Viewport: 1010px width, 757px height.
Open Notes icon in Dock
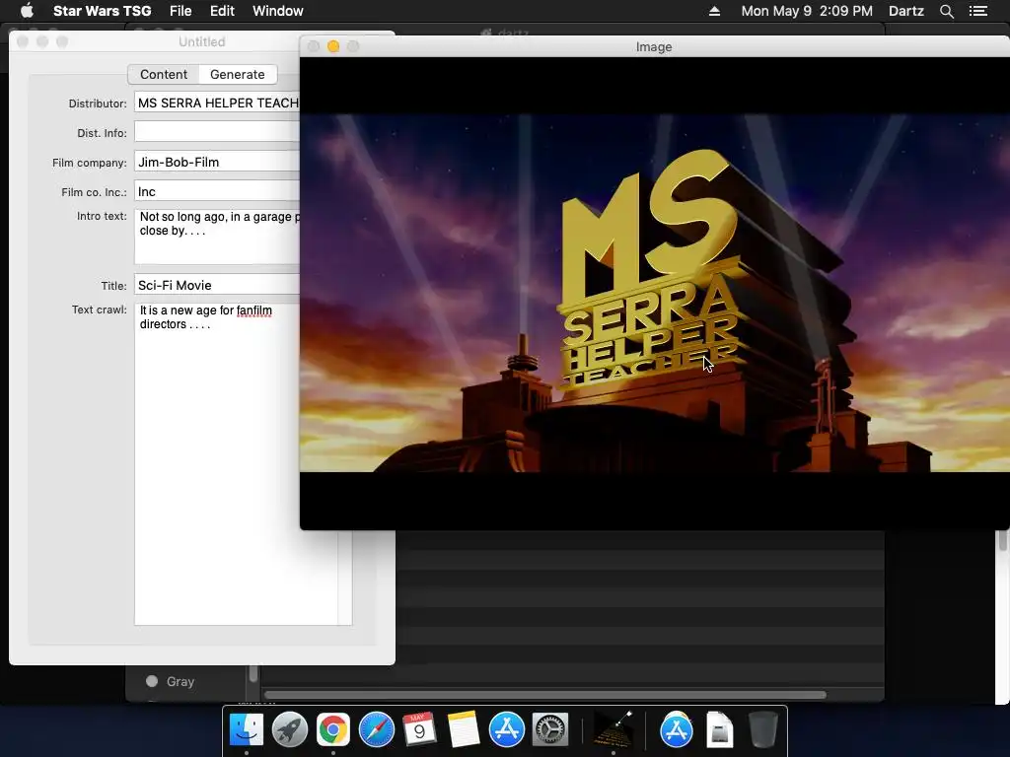tap(464, 730)
